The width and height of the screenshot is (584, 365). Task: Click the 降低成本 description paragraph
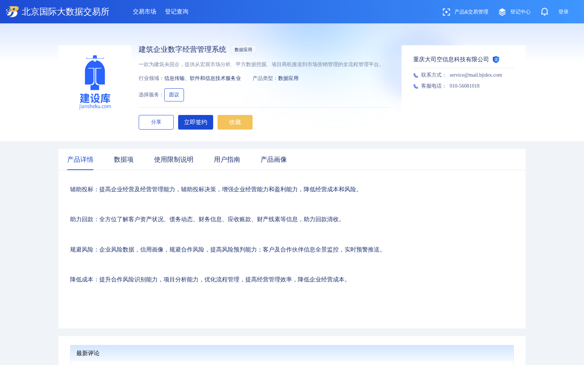point(210,280)
